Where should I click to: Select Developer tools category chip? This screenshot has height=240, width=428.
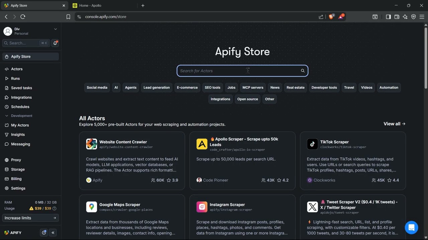(324, 88)
